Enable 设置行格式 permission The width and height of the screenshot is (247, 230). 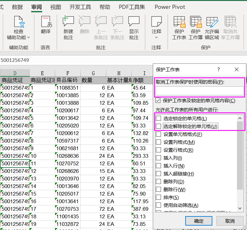click(158, 150)
